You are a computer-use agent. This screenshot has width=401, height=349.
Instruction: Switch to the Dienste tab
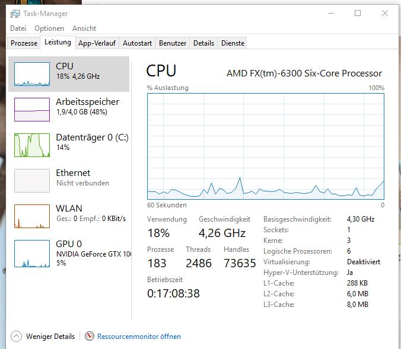pyautogui.click(x=233, y=43)
